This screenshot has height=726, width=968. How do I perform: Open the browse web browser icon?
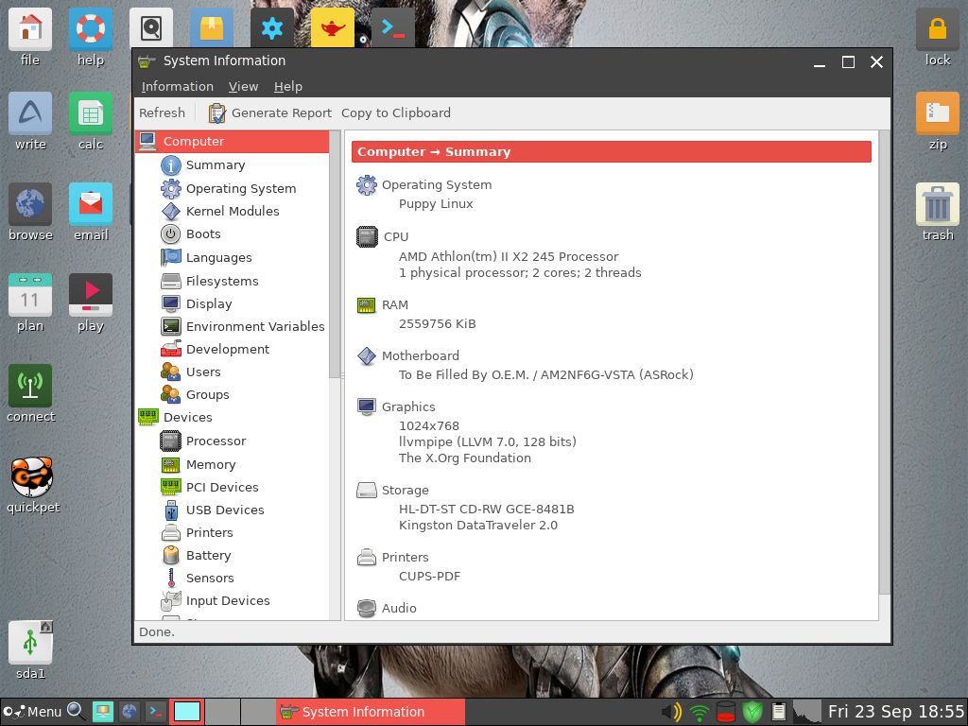[x=30, y=204]
